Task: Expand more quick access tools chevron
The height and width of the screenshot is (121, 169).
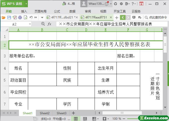Action: pos(36,17)
